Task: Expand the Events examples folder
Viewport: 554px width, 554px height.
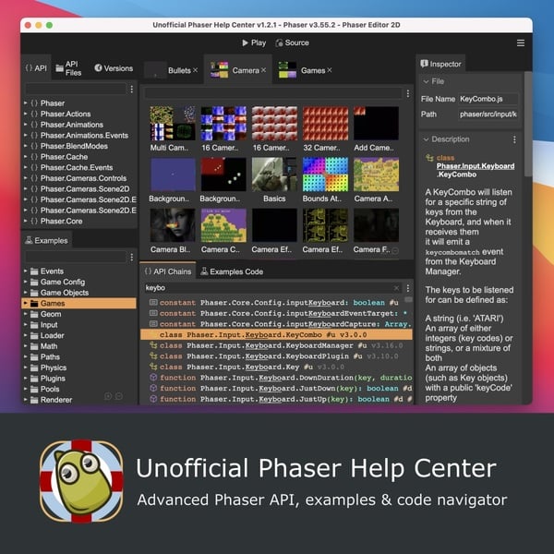Action: tap(26, 271)
